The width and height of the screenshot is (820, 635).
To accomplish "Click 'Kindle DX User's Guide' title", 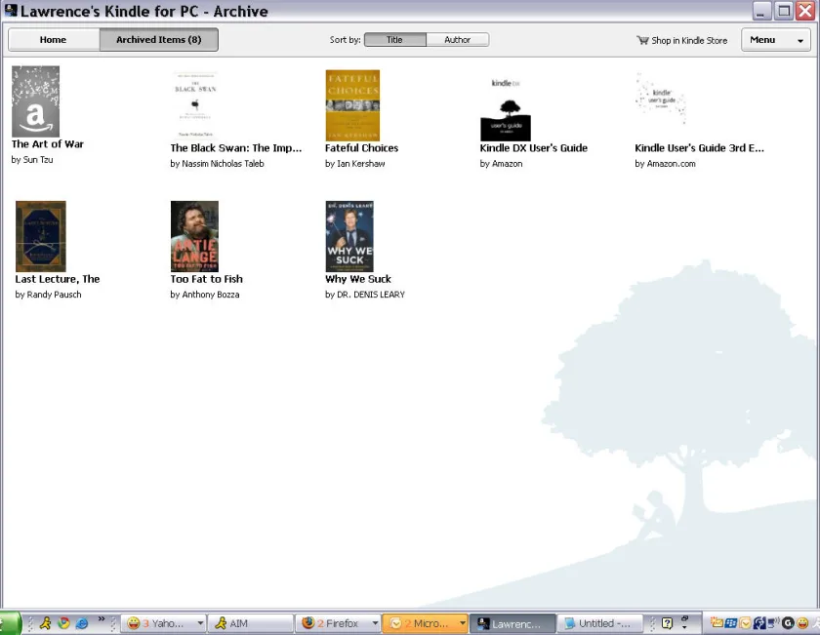I will click(x=533, y=148).
